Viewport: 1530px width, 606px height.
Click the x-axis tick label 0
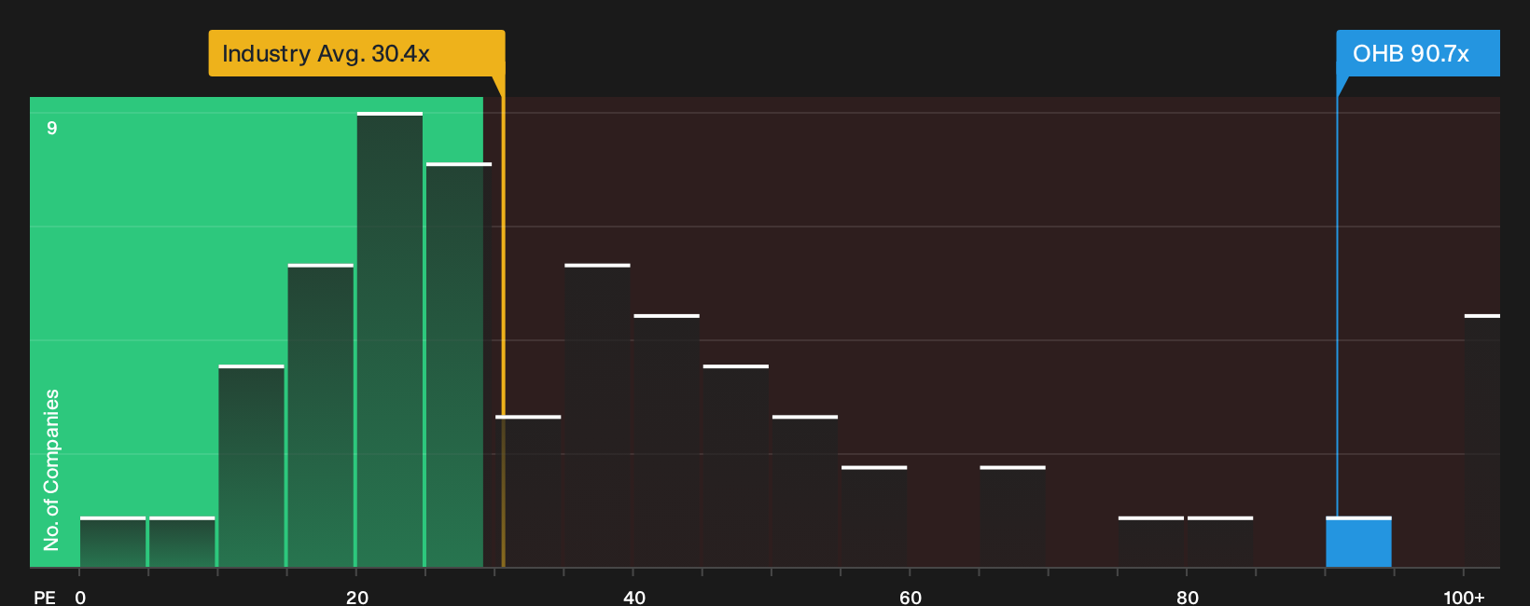80,597
